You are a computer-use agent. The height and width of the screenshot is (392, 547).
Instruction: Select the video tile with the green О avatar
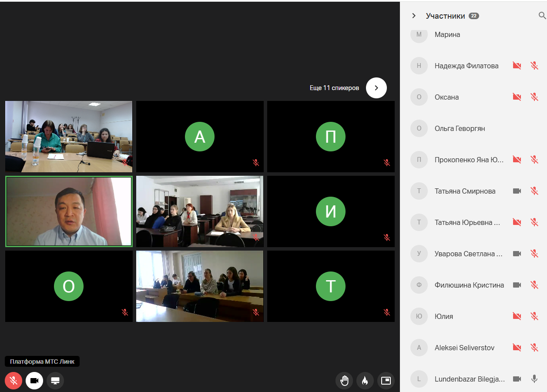point(69,286)
